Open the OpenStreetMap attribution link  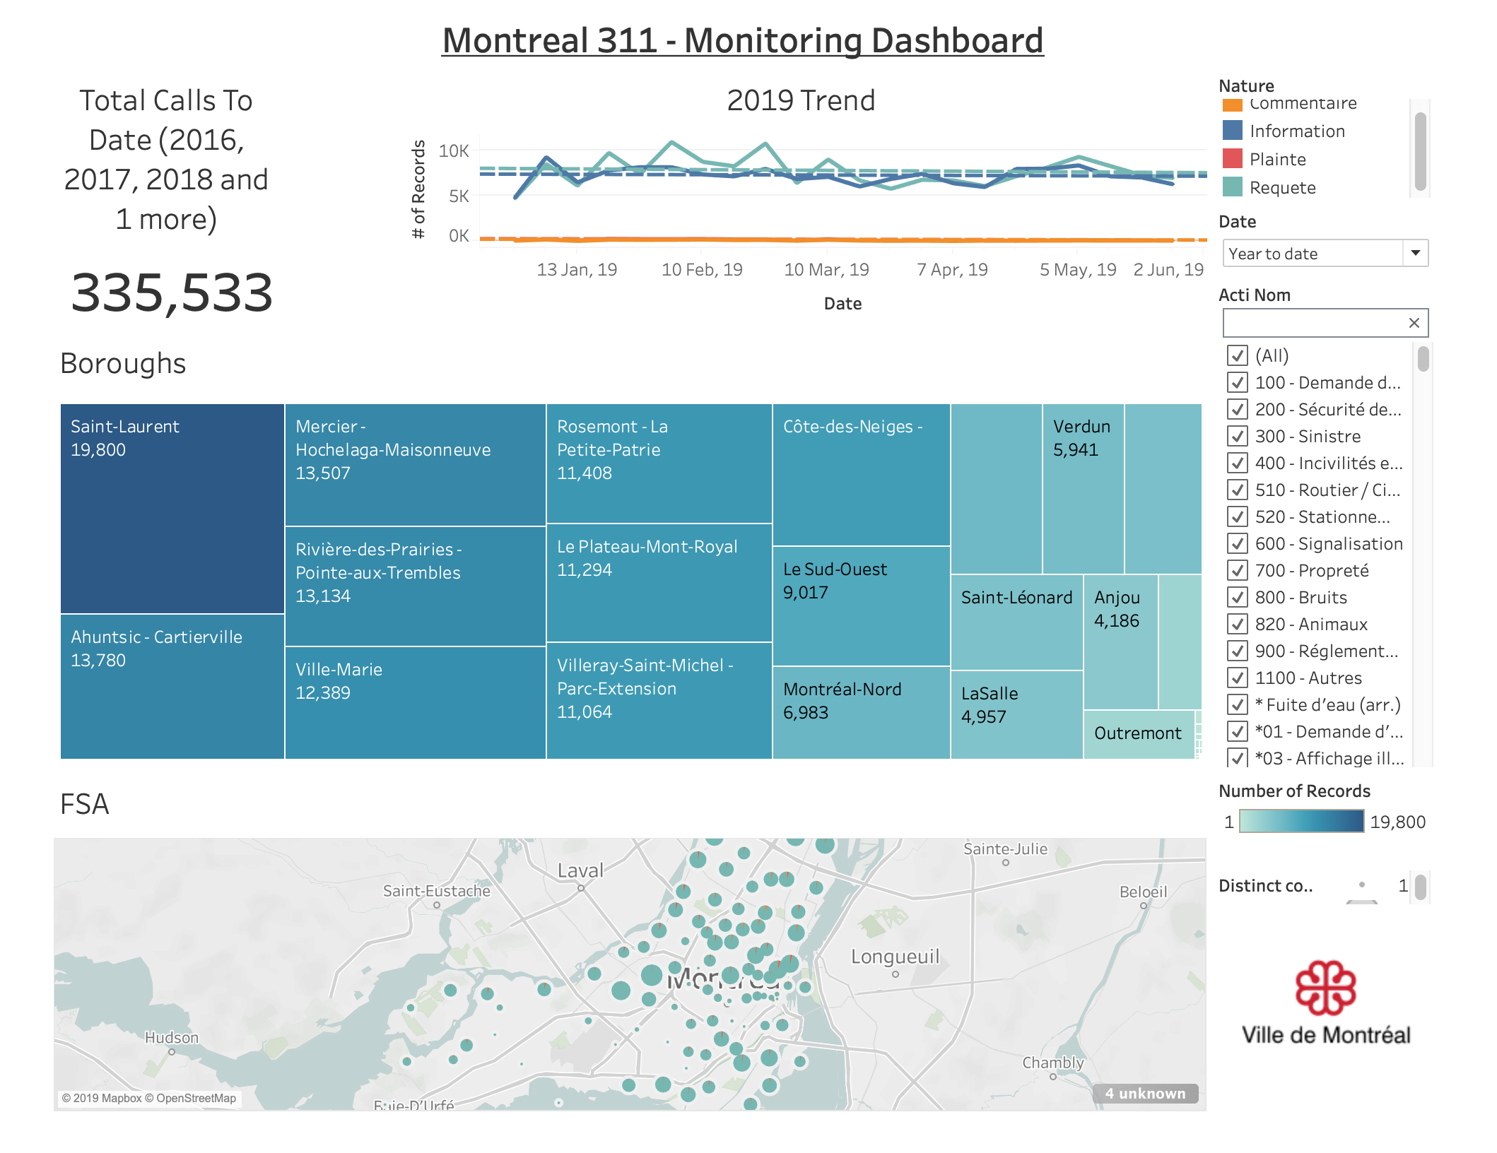tap(196, 1098)
